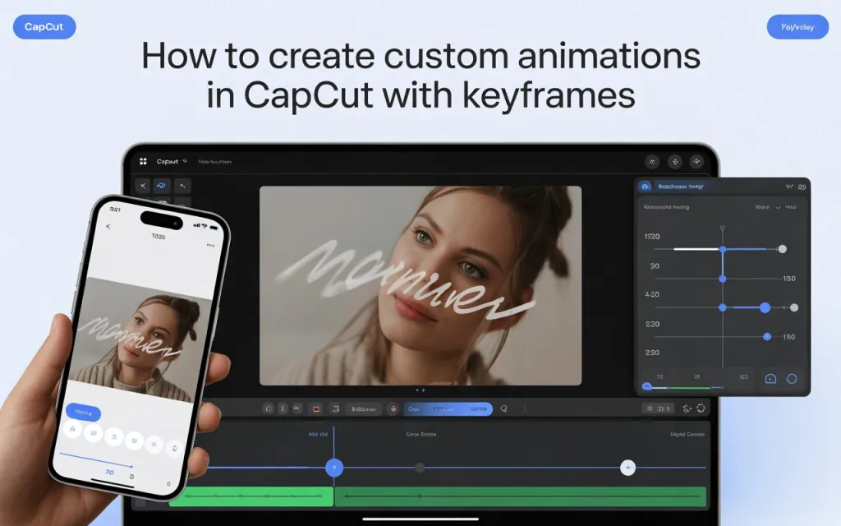The image size is (841, 526).
Task: Click the dark grey keyframe dot on timeline
Action: click(420, 468)
